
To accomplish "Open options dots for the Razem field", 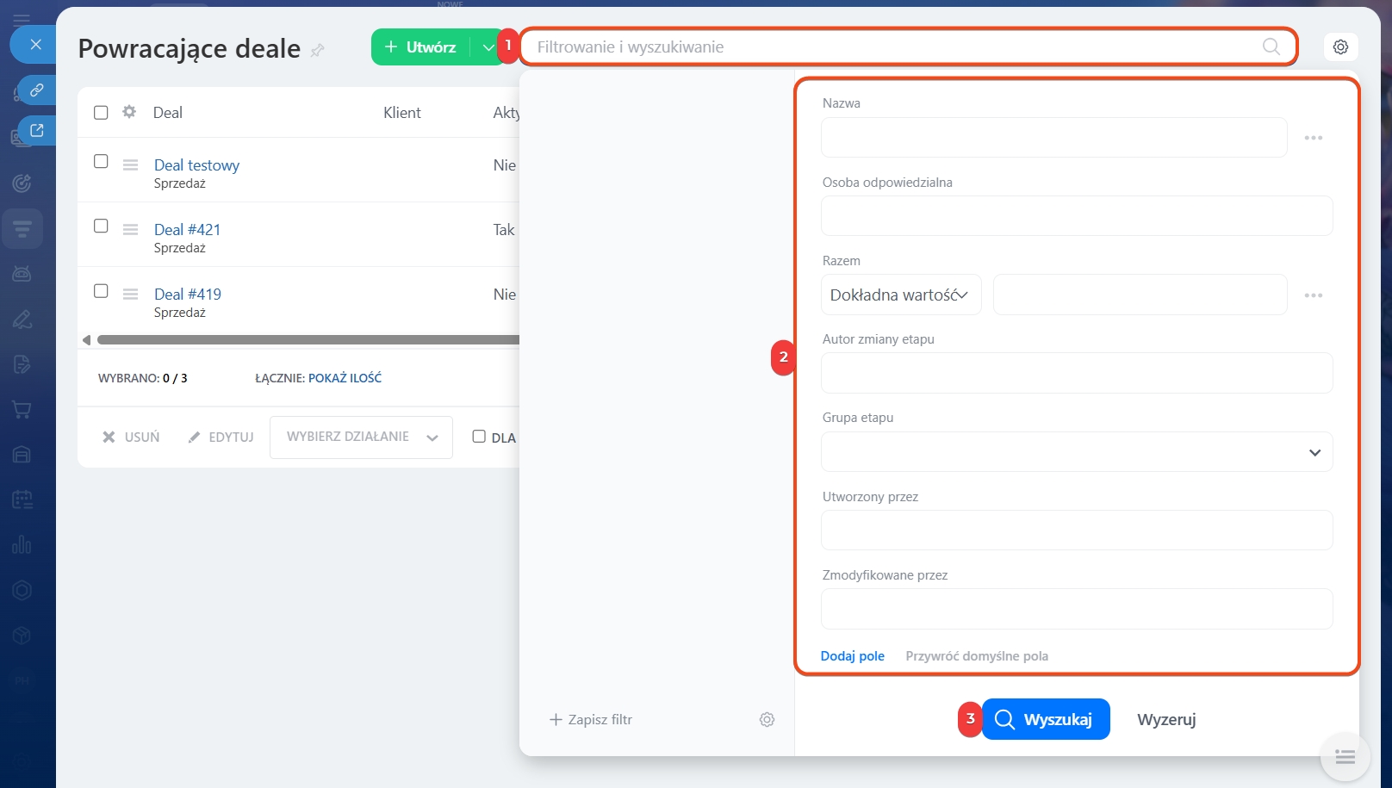I will pyautogui.click(x=1313, y=295).
